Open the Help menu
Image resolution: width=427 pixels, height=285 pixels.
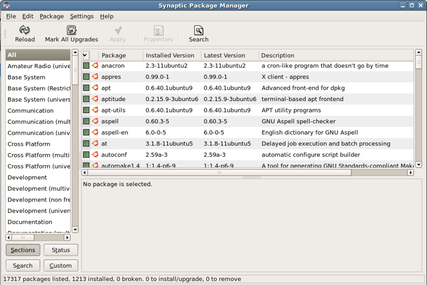pos(106,16)
